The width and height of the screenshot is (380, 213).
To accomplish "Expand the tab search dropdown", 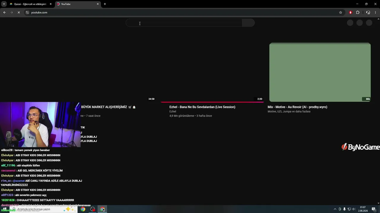I will click(x=4, y=4).
